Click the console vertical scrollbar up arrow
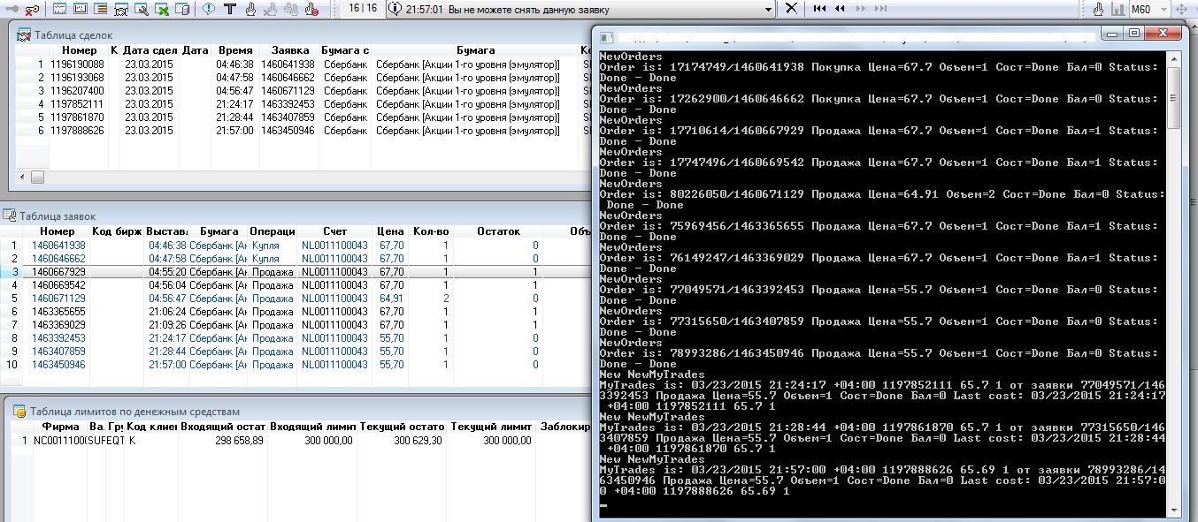The width and height of the screenshot is (1198, 522). tap(1173, 59)
